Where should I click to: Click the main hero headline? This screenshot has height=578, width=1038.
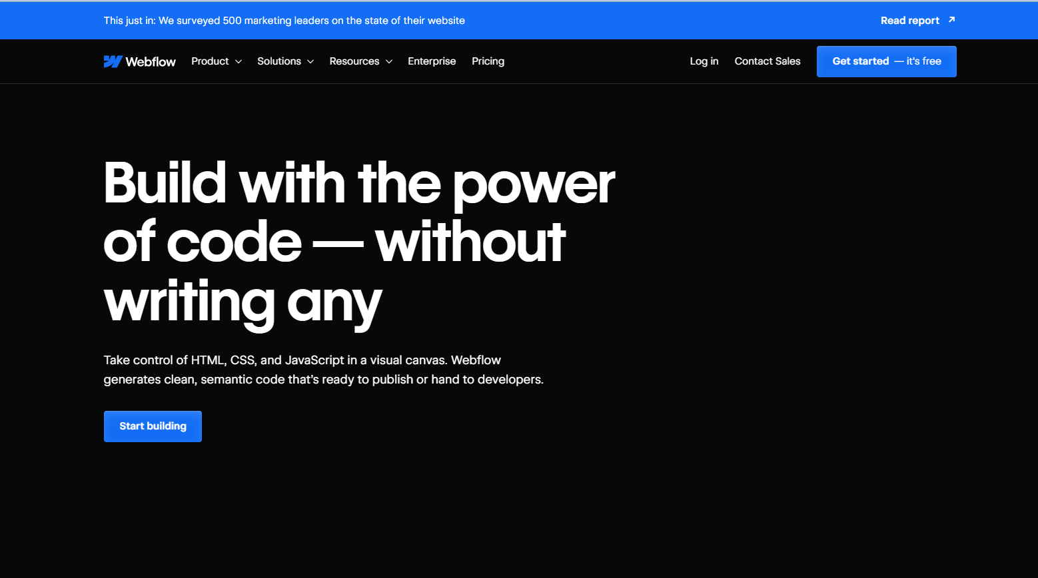(x=360, y=240)
